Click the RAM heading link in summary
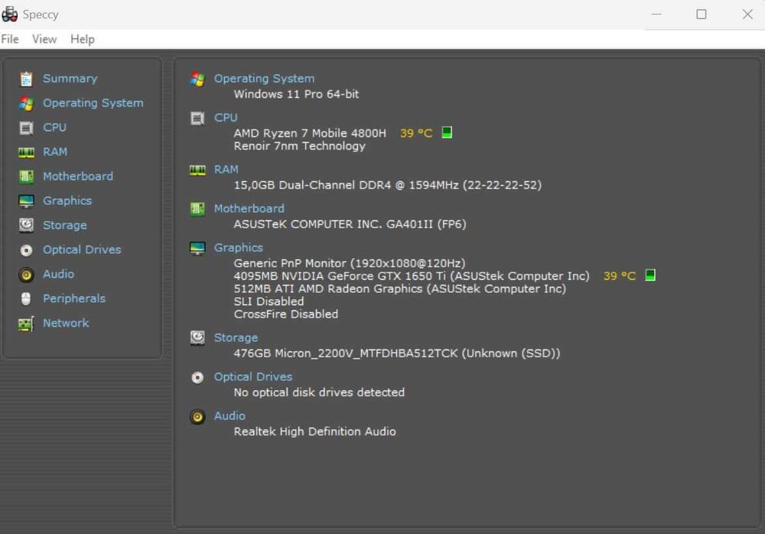This screenshot has height=534, width=765. (226, 169)
